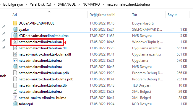Select the sabangul file name
193x112 pixels.
(x=26, y=104)
